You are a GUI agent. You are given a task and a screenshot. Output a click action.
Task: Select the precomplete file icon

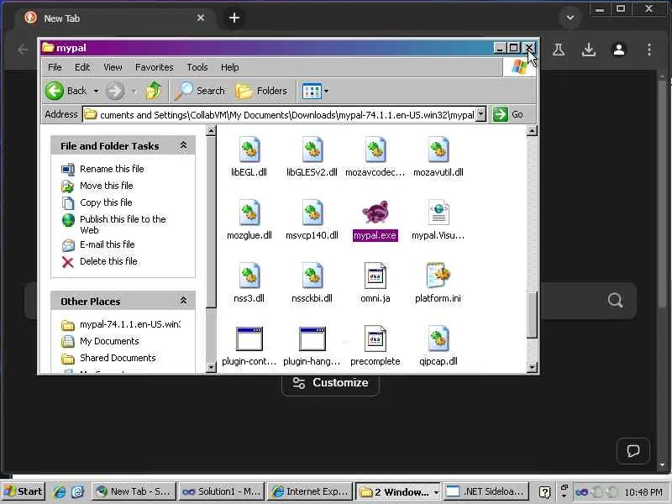pos(375,339)
